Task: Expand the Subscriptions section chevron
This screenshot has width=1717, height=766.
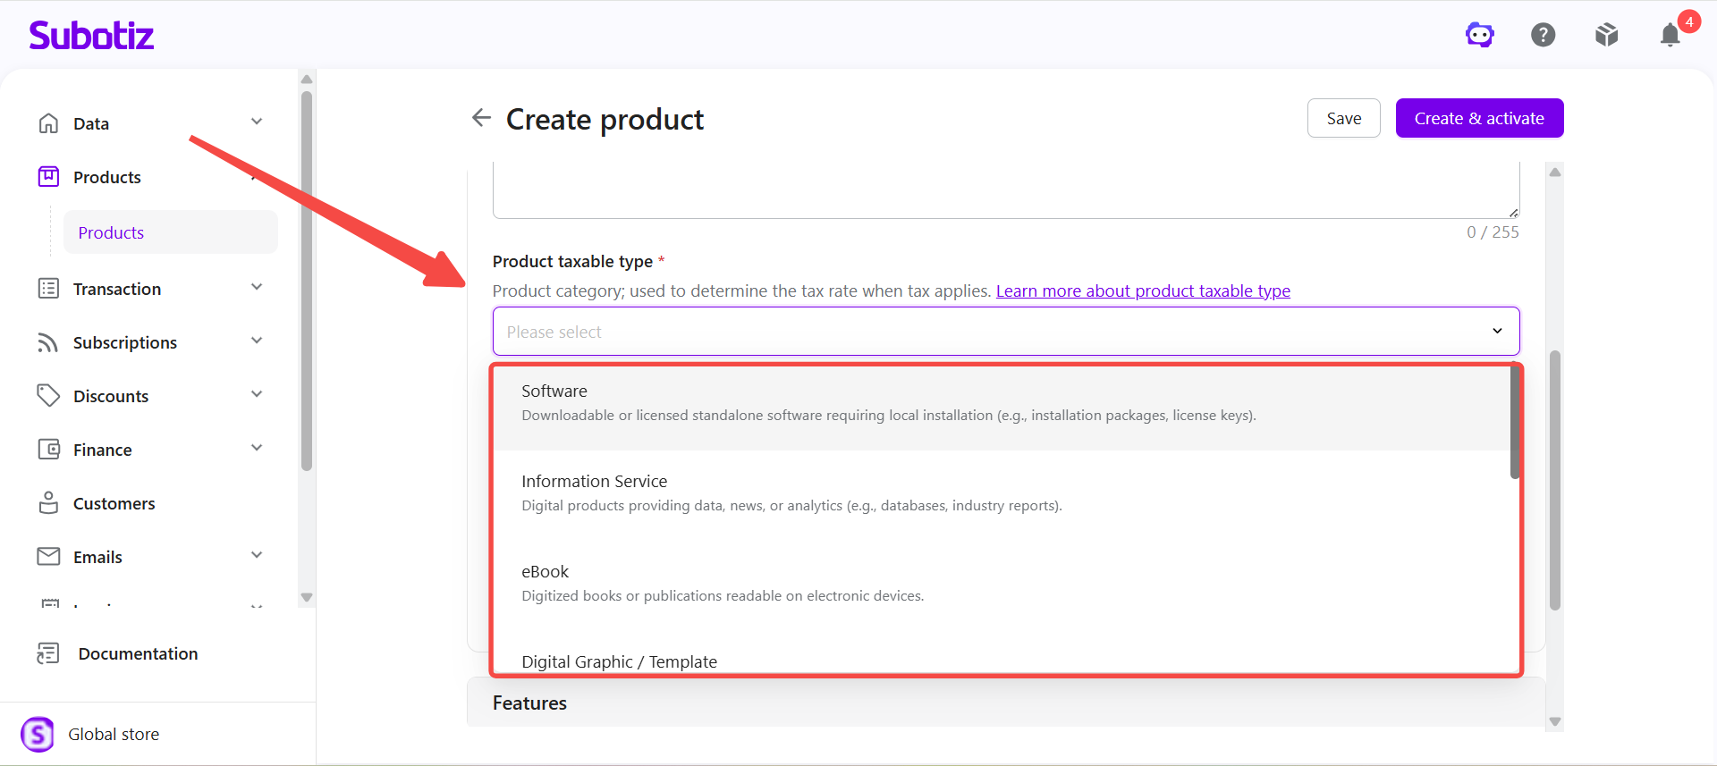Action: (257, 341)
